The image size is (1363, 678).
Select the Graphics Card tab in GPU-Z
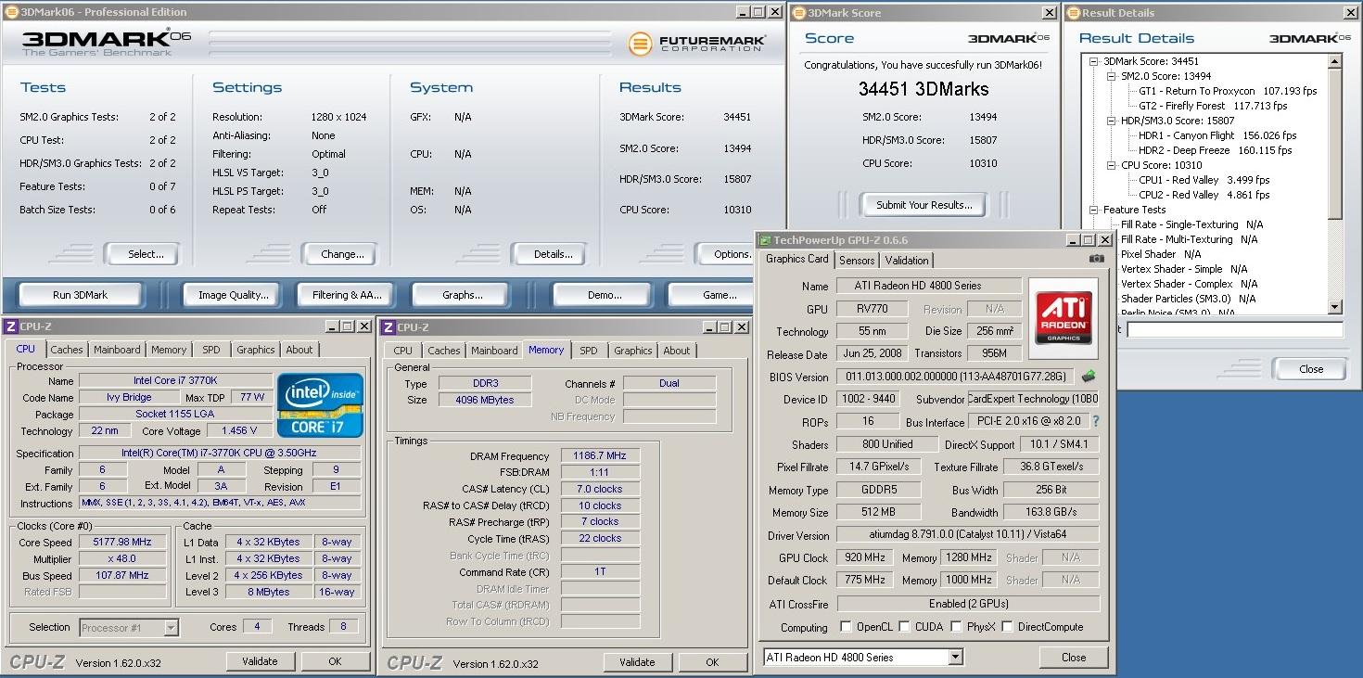coord(797,259)
